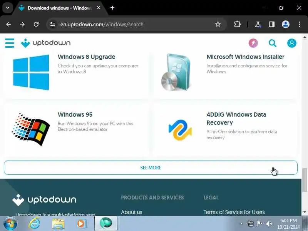The width and height of the screenshot is (308, 231).
Task: Open the Uptodown user account icon
Action: tap(292, 43)
